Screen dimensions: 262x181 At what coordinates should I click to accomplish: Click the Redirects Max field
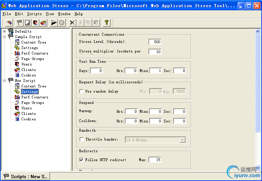pyautogui.click(x=155, y=160)
